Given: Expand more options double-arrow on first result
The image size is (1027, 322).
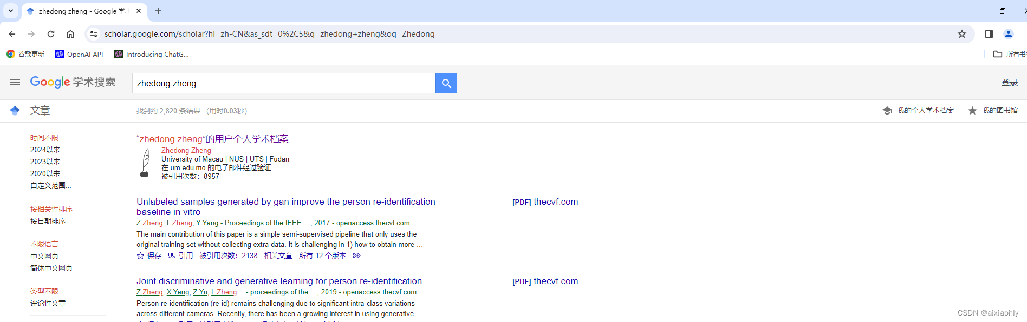Looking at the screenshot, I should pos(356,256).
